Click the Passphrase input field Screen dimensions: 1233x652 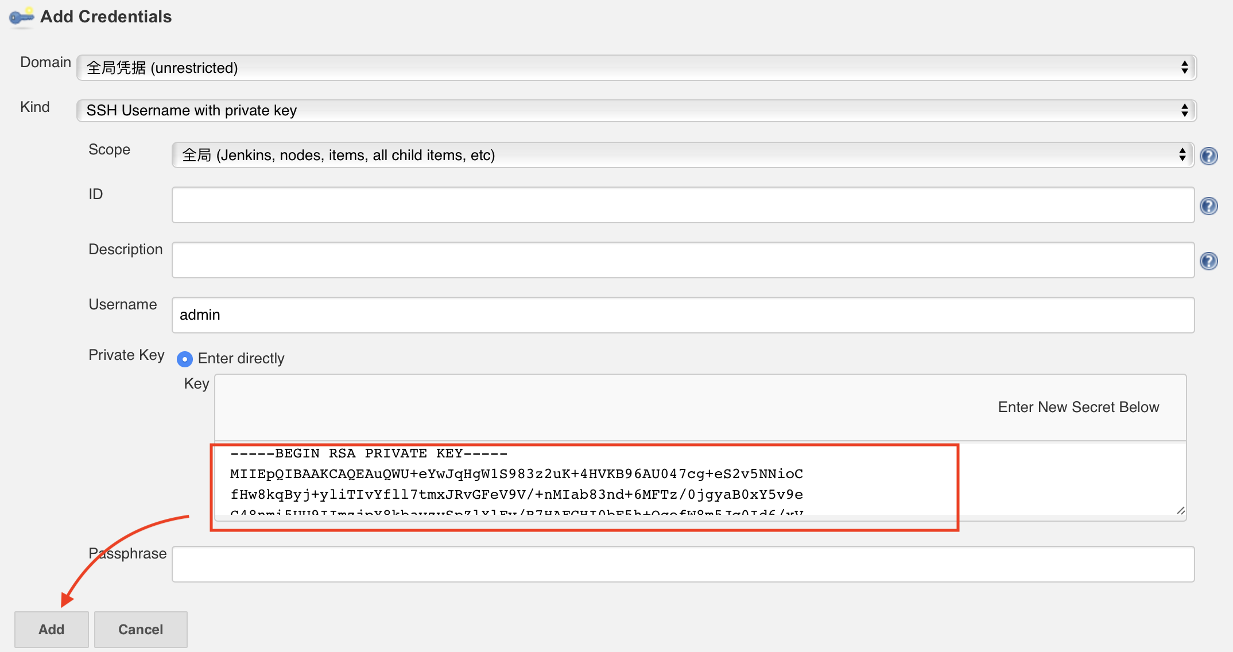683,564
